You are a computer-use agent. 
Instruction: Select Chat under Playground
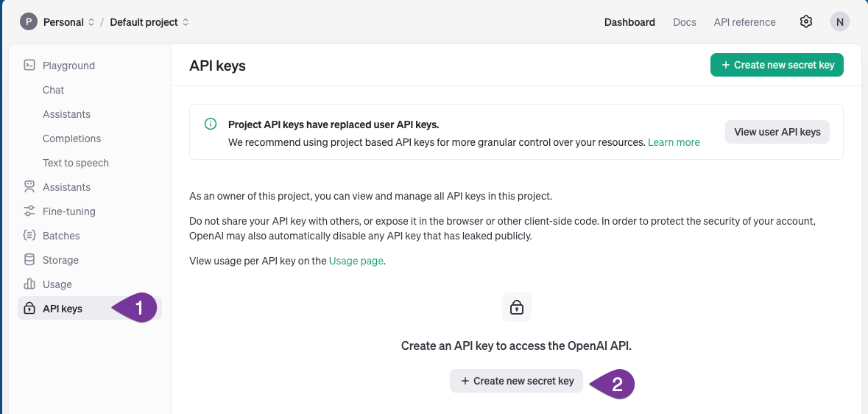(53, 90)
